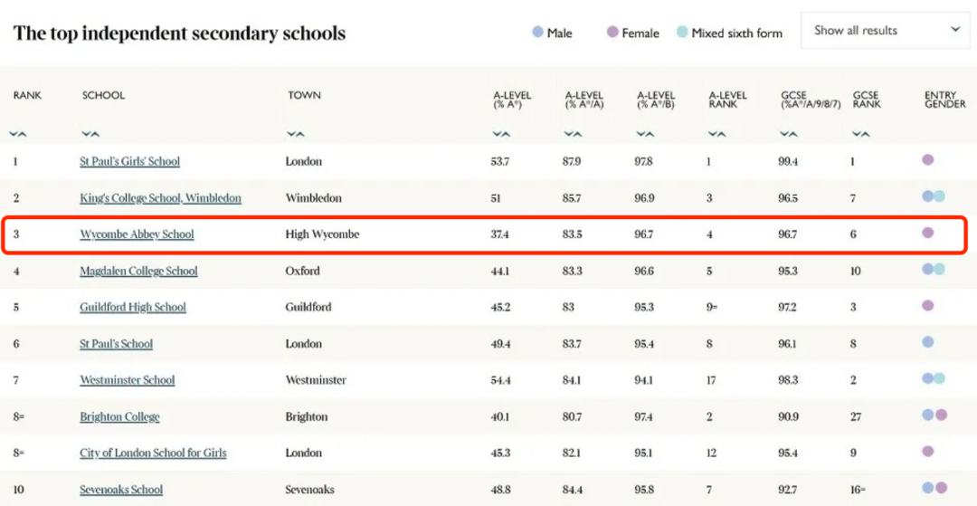This screenshot has height=506, width=977.
Task: Click the teal dot in Westminster School row
Action: (x=939, y=379)
